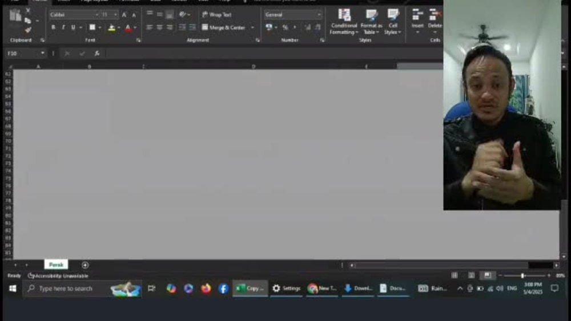Click the text Orientation icon
The image size is (571, 321).
[183, 14]
